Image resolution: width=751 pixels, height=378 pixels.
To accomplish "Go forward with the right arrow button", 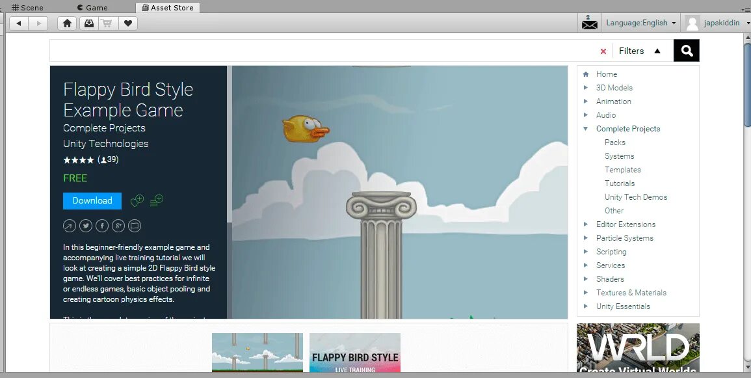I will [38, 23].
